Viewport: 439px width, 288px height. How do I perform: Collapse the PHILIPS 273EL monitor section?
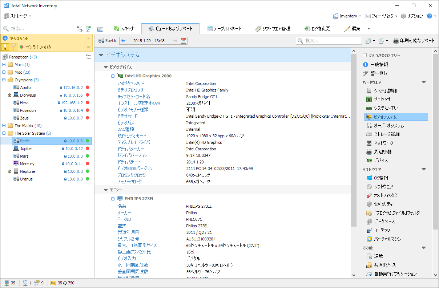coord(113,199)
